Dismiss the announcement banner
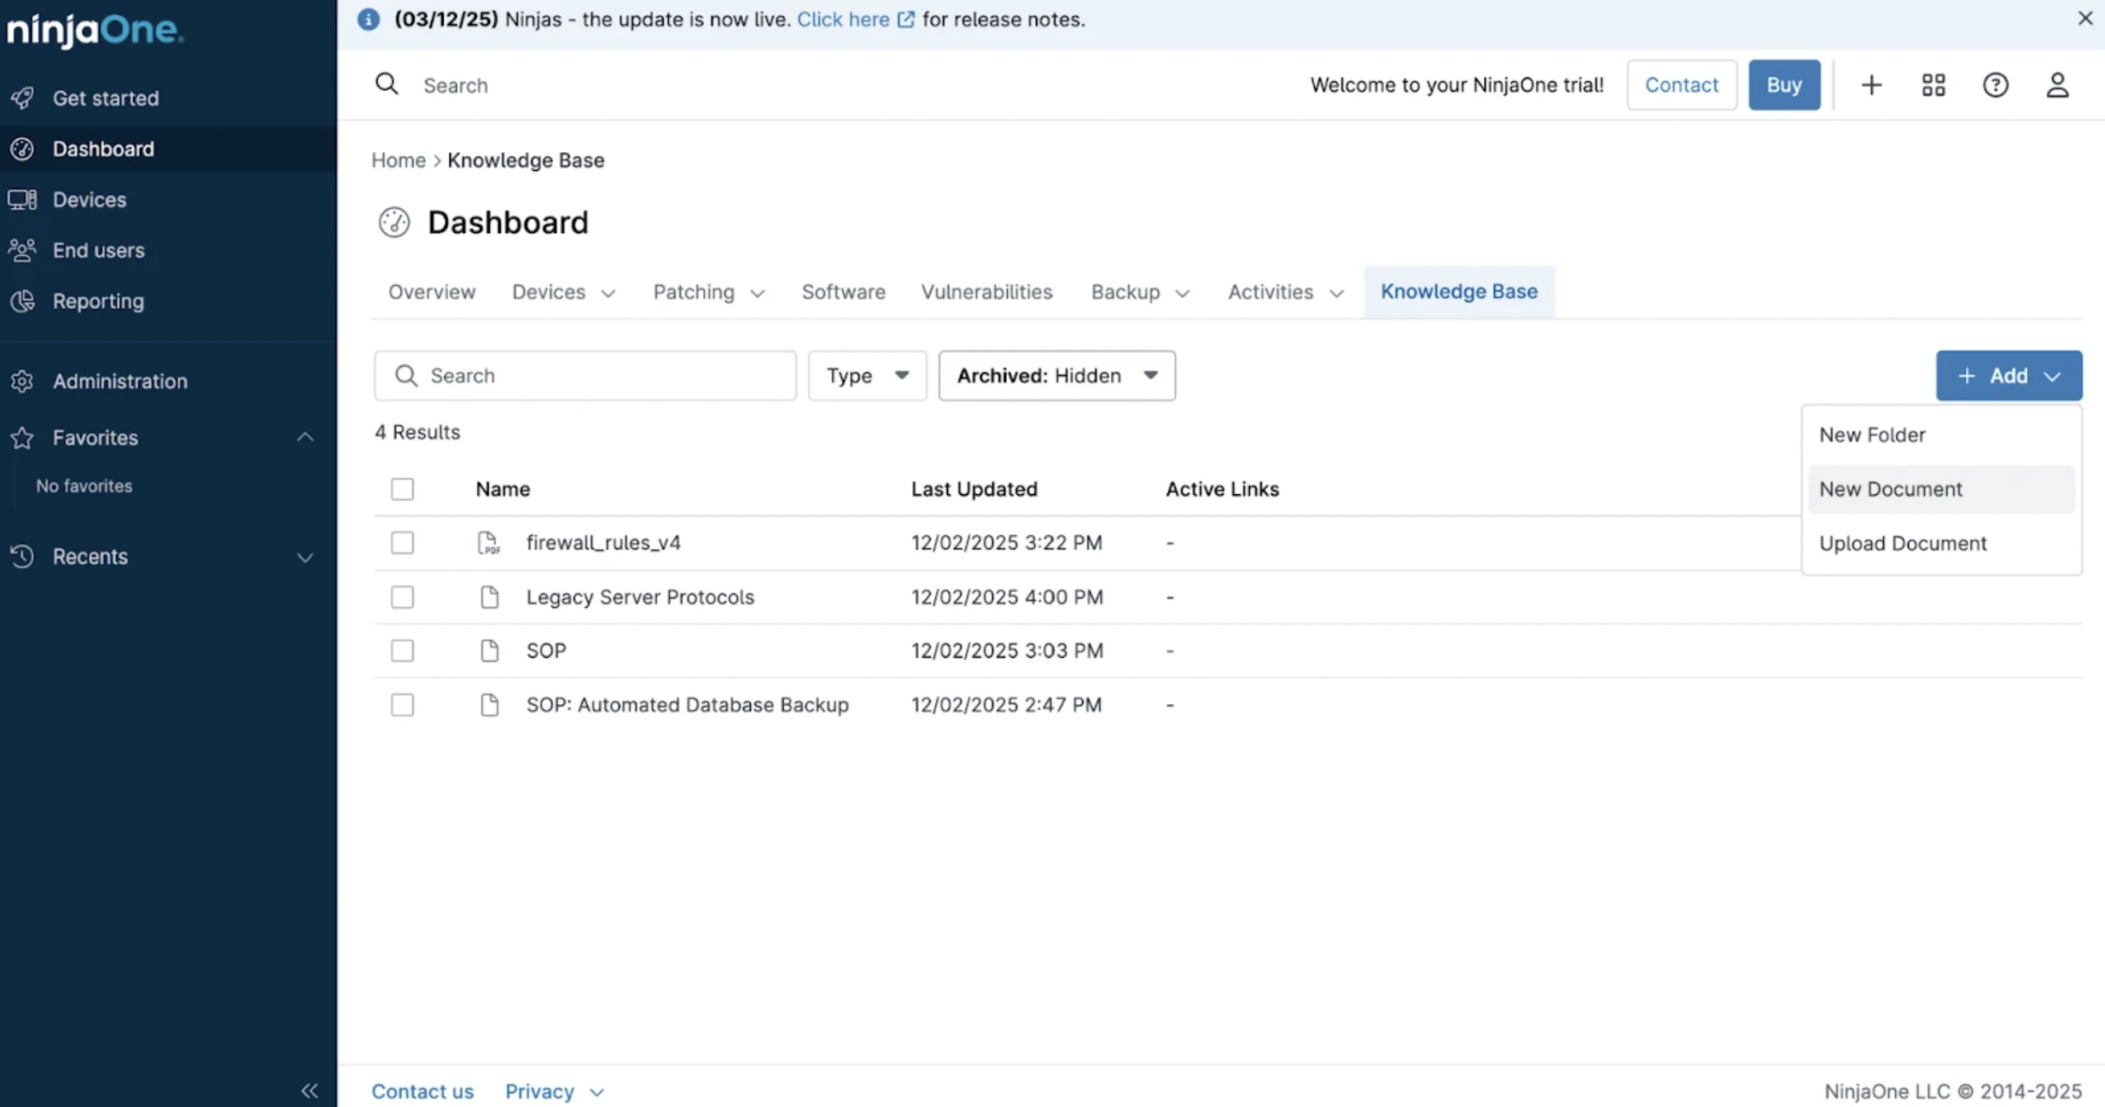 (2085, 18)
